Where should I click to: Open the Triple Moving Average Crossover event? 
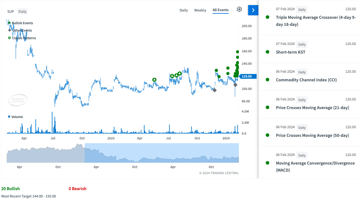pos(316,21)
